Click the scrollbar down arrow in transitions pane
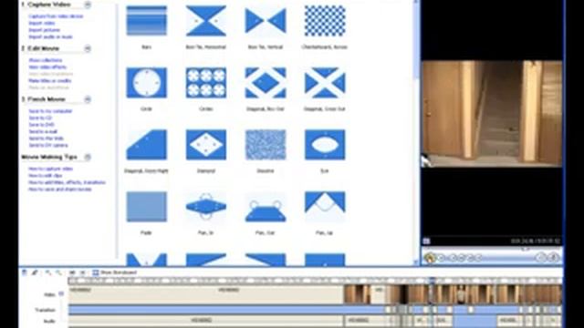Viewport: 584px width, 328px height. pyautogui.click(x=416, y=262)
